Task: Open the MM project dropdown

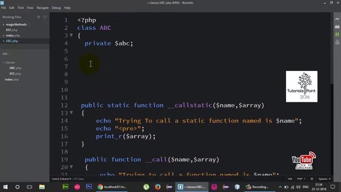Action: [x=6, y=54]
